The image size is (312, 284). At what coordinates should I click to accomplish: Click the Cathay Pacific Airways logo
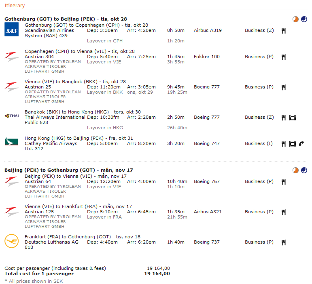11,142
